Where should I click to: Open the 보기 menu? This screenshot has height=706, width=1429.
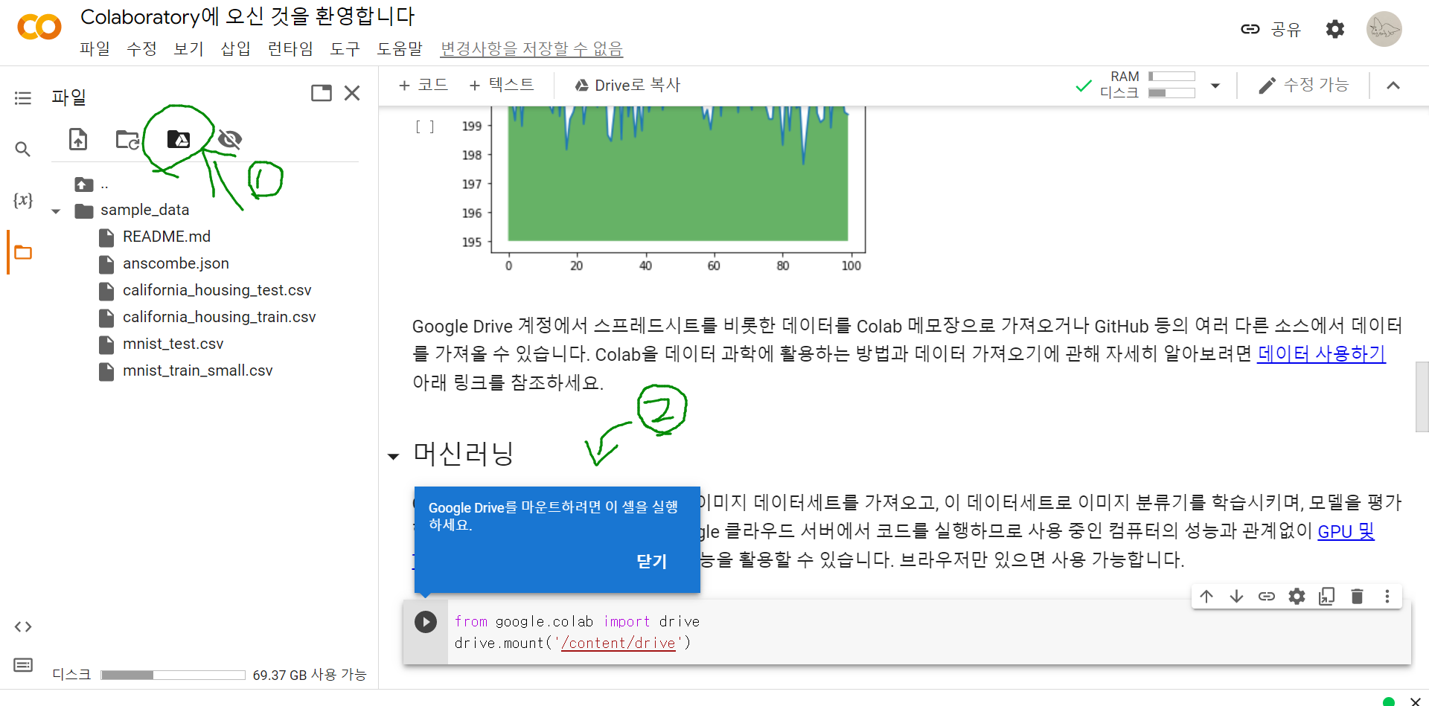[x=188, y=49]
